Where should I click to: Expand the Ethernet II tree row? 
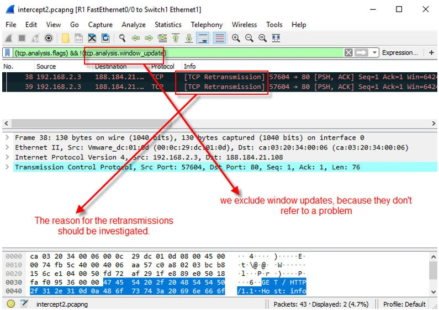7,148
